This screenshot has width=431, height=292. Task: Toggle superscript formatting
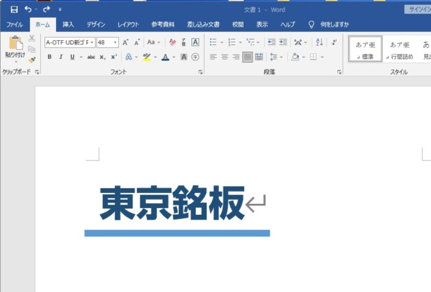coord(114,57)
